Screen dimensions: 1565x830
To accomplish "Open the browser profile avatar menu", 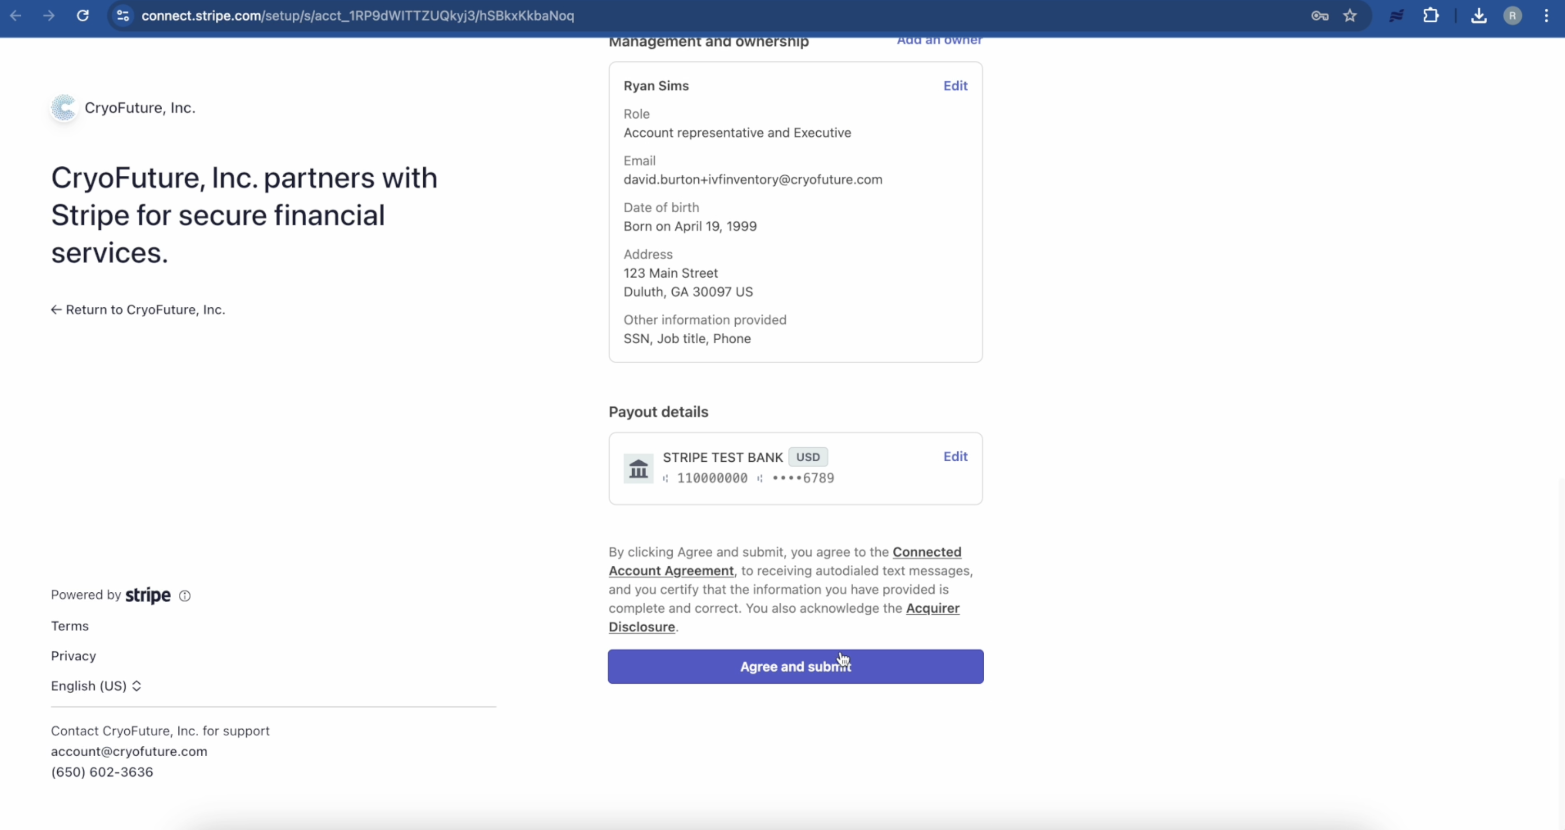I will 1512,16.
